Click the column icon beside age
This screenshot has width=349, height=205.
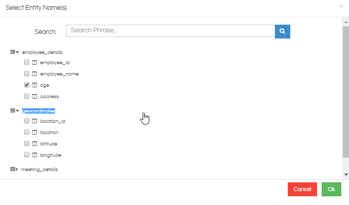pos(34,85)
